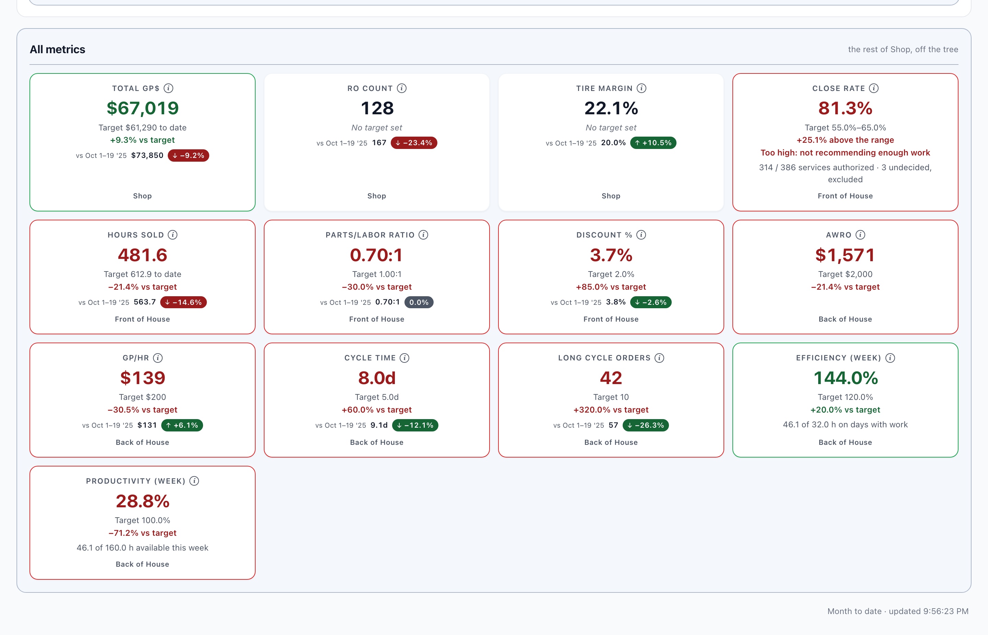Select the AWRO value $1,571
This screenshot has height=635, width=988.
845,255
